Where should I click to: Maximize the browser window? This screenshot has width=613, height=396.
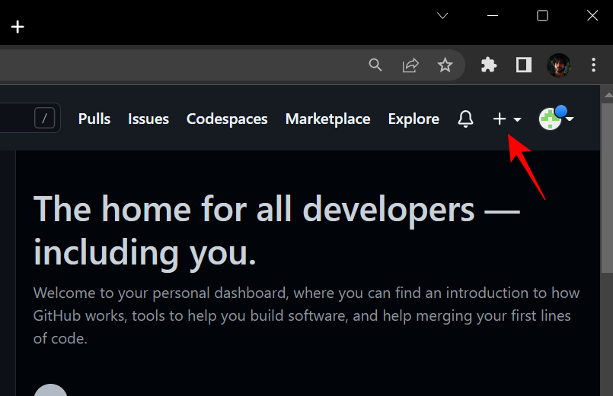543,16
